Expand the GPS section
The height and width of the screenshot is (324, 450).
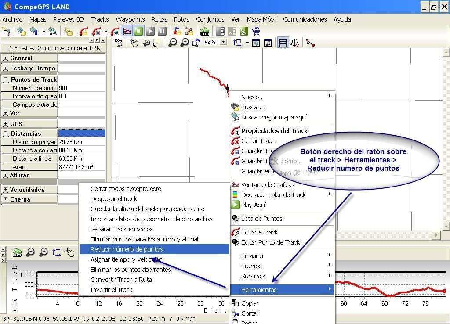(x=5, y=124)
